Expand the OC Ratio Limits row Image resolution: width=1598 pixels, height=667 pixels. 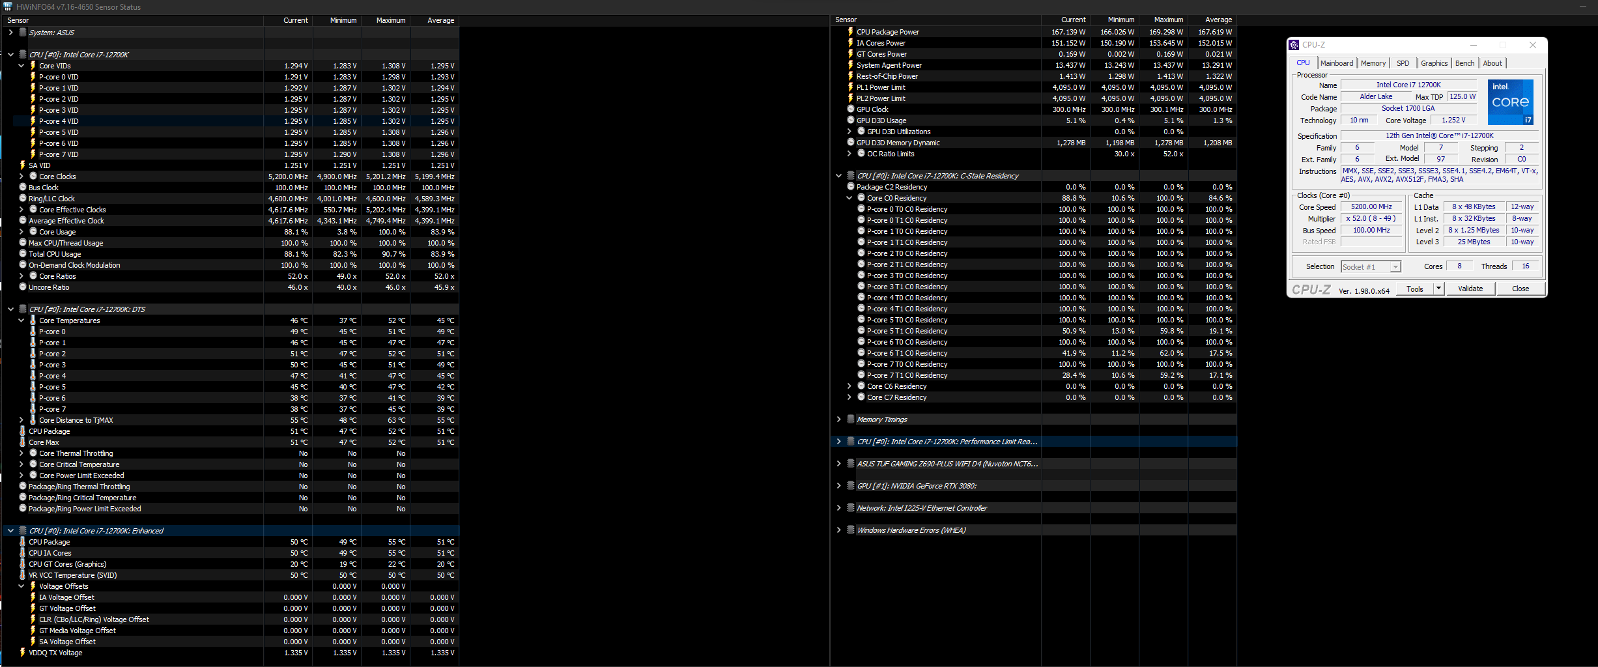(849, 154)
